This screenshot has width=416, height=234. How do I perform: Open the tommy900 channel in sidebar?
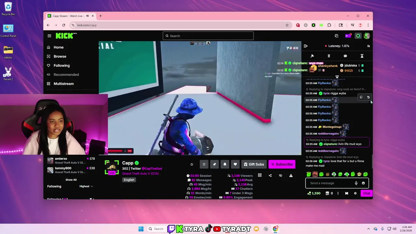(x=71, y=170)
